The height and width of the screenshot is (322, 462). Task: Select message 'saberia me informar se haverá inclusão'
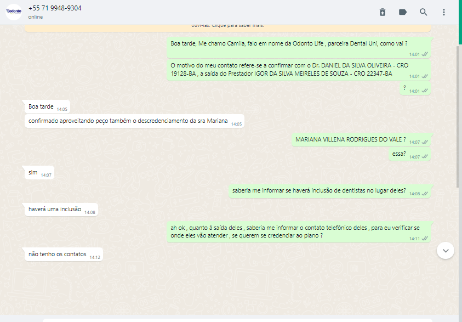click(x=329, y=191)
